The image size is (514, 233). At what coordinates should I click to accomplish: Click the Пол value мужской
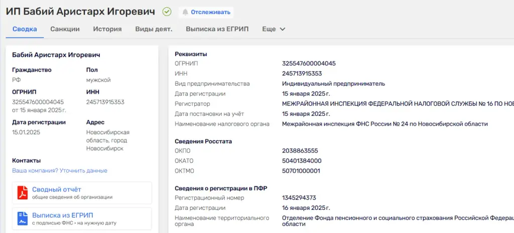98,80
